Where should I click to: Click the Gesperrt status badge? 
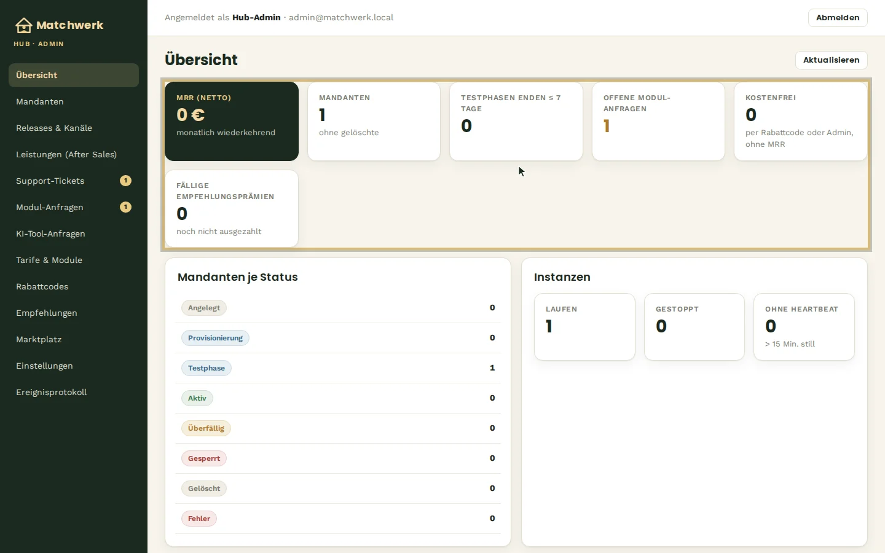(204, 458)
